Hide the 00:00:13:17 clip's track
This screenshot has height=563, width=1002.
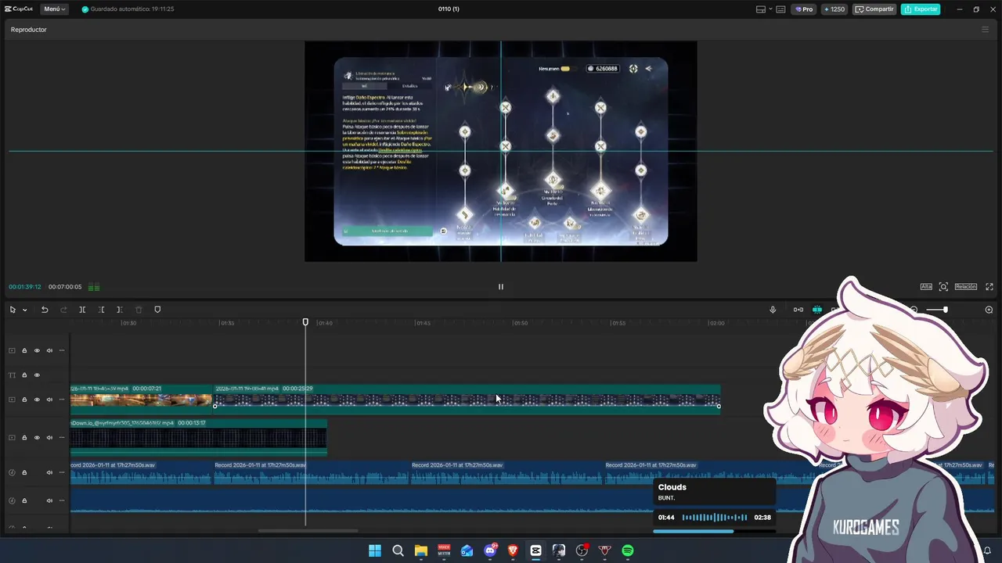pyautogui.click(x=37, y=437)
